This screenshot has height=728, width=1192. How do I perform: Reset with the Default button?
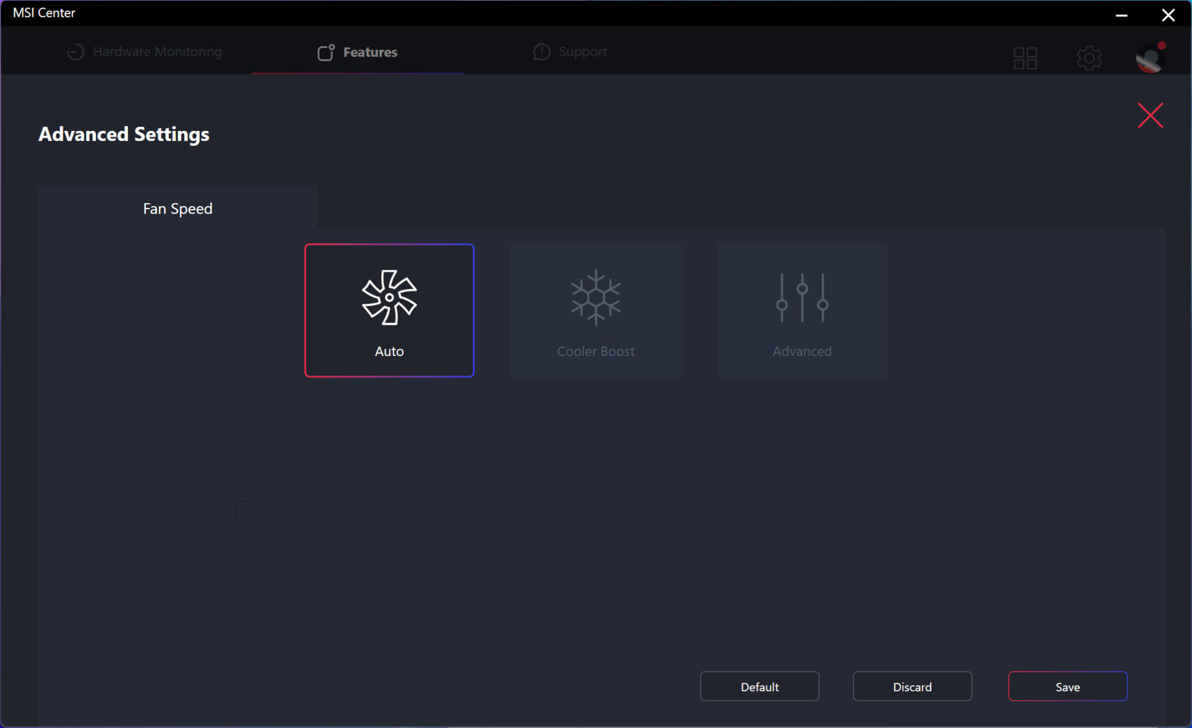point(759,686)
